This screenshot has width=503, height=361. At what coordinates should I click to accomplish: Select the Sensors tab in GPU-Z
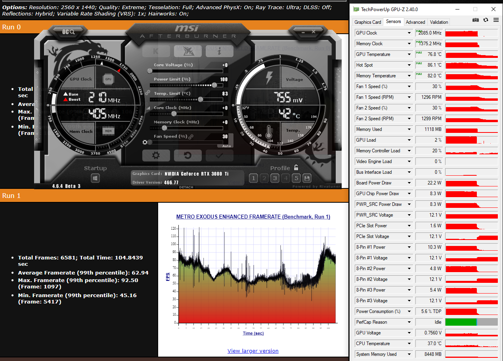[x=393, y=22]
